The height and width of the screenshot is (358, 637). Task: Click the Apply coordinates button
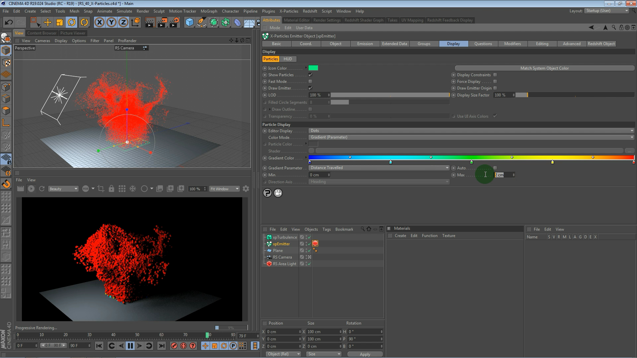tap(365, 354)
